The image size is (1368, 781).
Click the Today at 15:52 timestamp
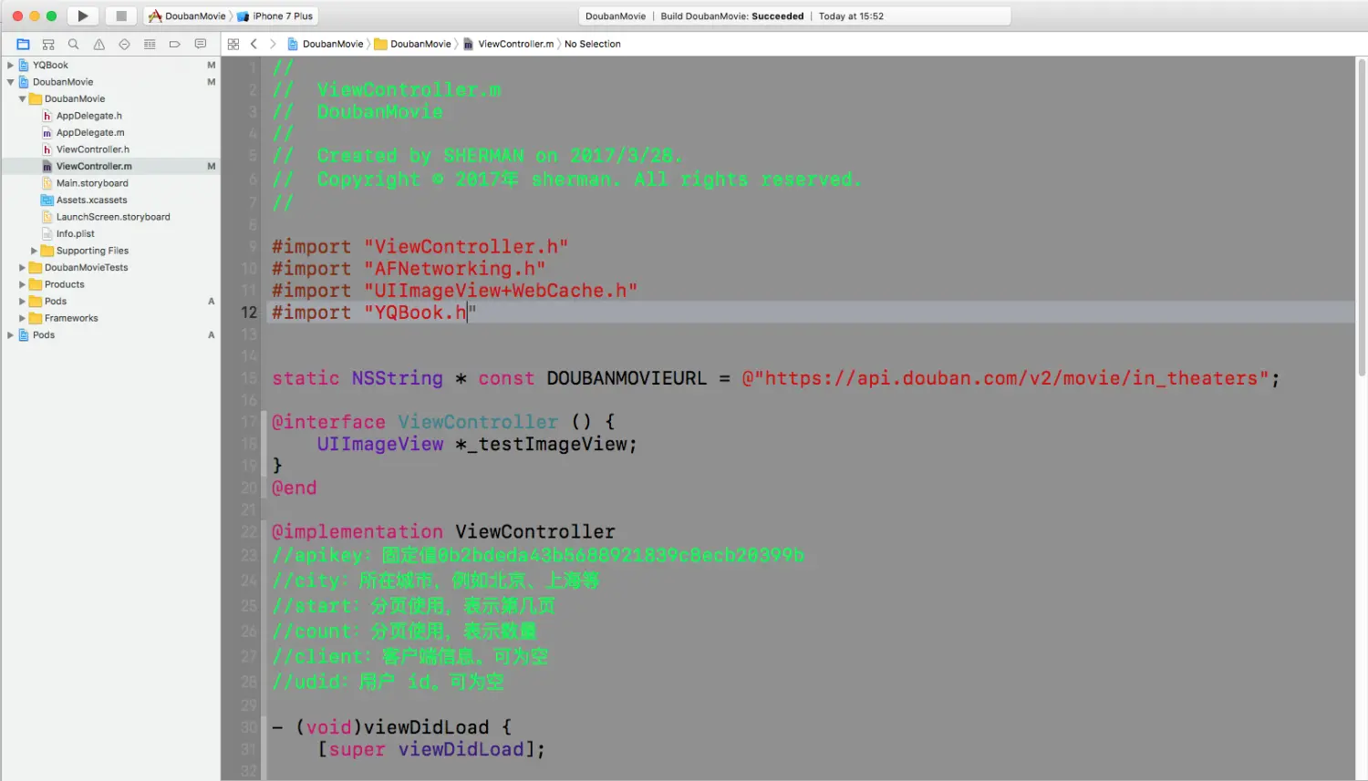click(851, 15)
